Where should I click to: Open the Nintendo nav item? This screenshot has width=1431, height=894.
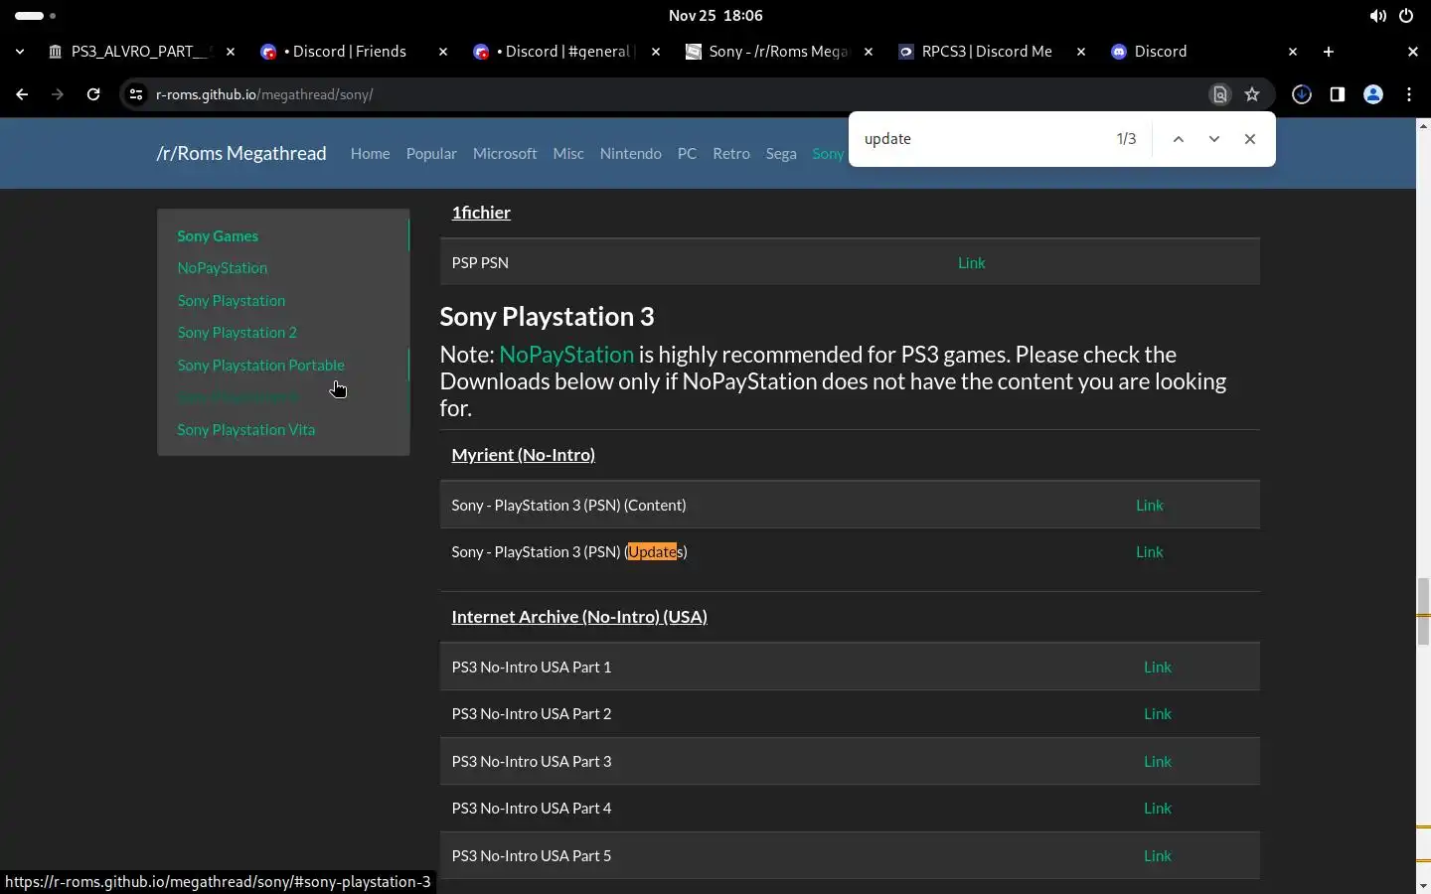pyautogui.click(x=630, y=153)
